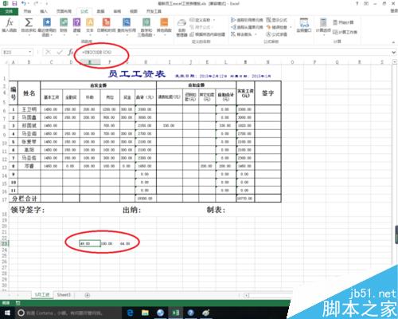Select the Sheet3 worksheet tab

click(x=64, y=295)
